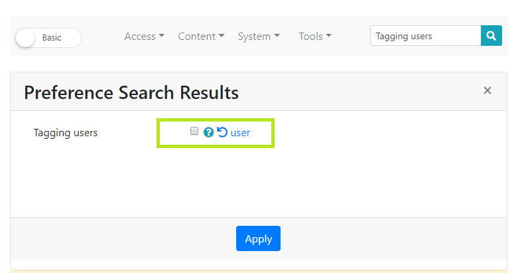Expand the caret next to Access
Screen dimensions: 526x273
(162, 36)
